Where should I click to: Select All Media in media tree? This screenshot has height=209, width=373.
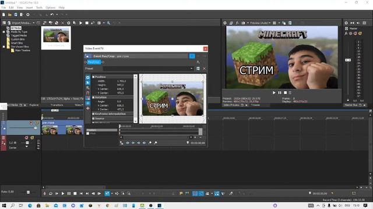tap(16, 28)
